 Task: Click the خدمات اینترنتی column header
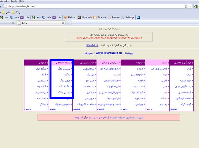click(x=84, y=63)
